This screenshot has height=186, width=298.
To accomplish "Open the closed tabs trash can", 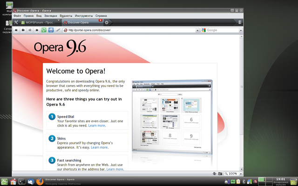I will coord(240,22).
